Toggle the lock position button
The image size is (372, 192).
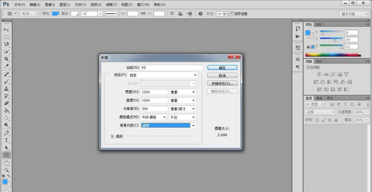[330, 120]
